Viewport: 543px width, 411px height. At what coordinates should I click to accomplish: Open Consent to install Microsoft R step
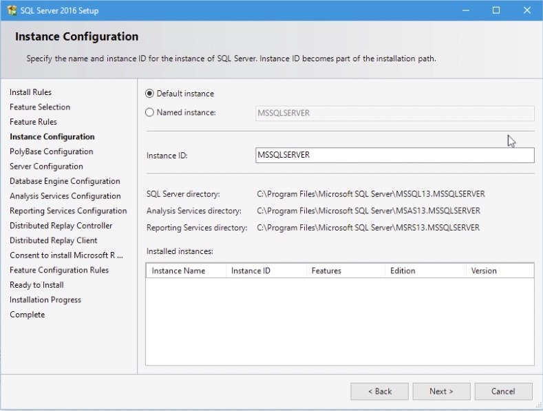66,255
